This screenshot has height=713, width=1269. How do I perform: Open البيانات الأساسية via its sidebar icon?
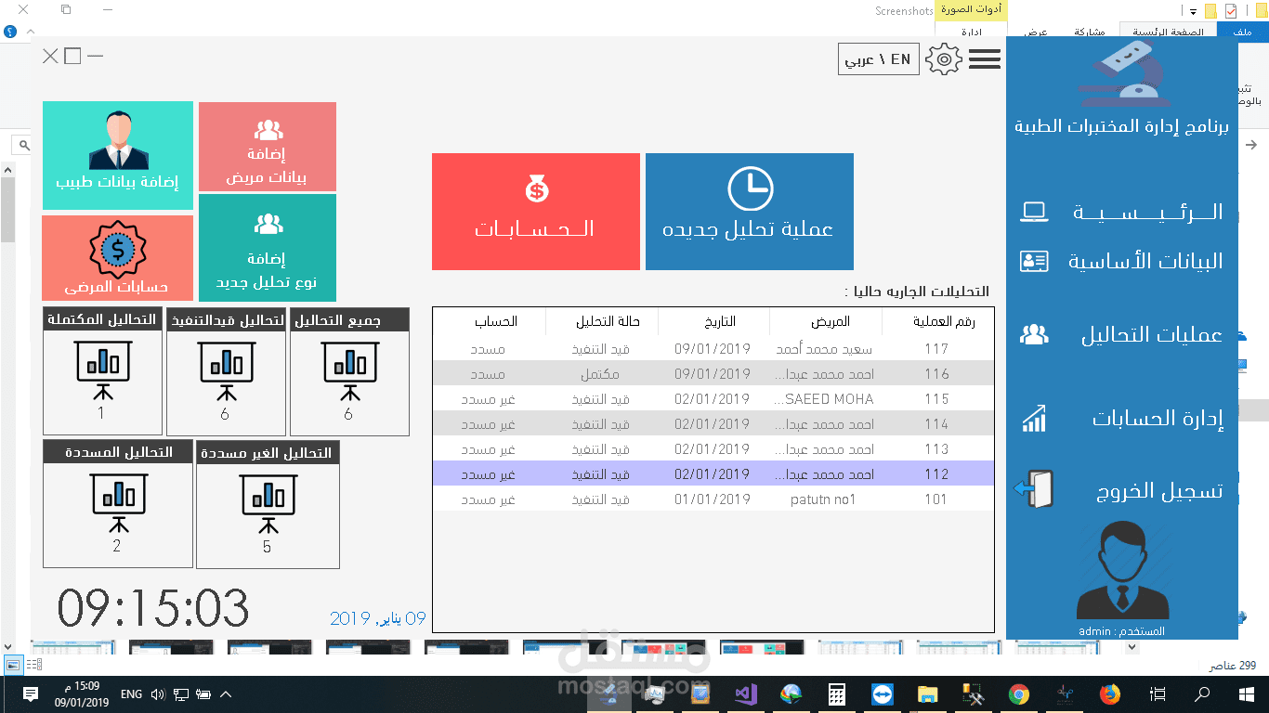1035,261
